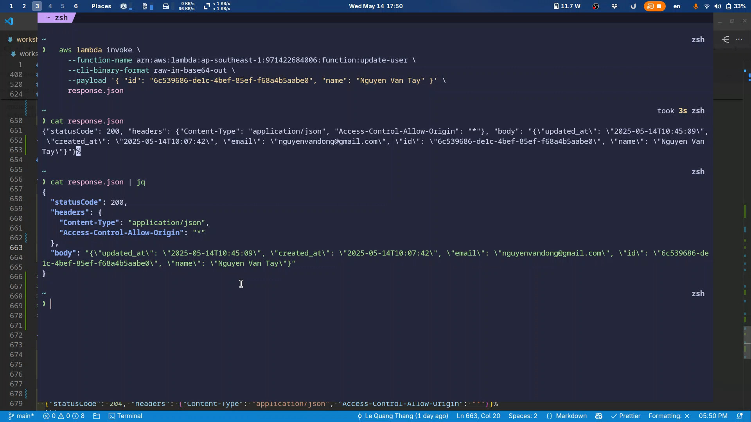Image resolution: width=751 pixels, height=422 pixels.
Task: Click the CPU monitor icon in top bar
Action: tap(124, 6)
